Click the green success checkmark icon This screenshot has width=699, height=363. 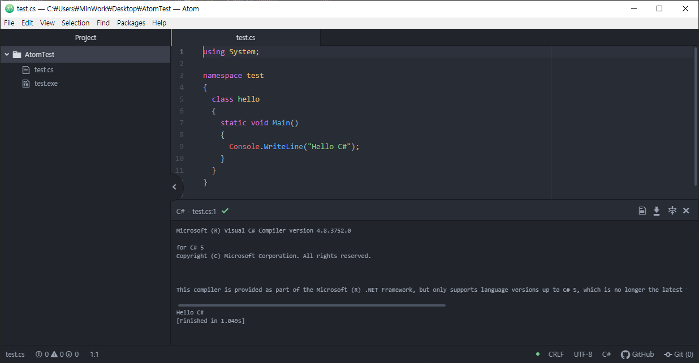pyautogui.click(x=225, y=211)
